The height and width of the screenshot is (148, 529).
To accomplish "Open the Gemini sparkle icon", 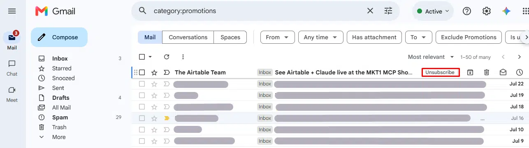I will [506, 11].
